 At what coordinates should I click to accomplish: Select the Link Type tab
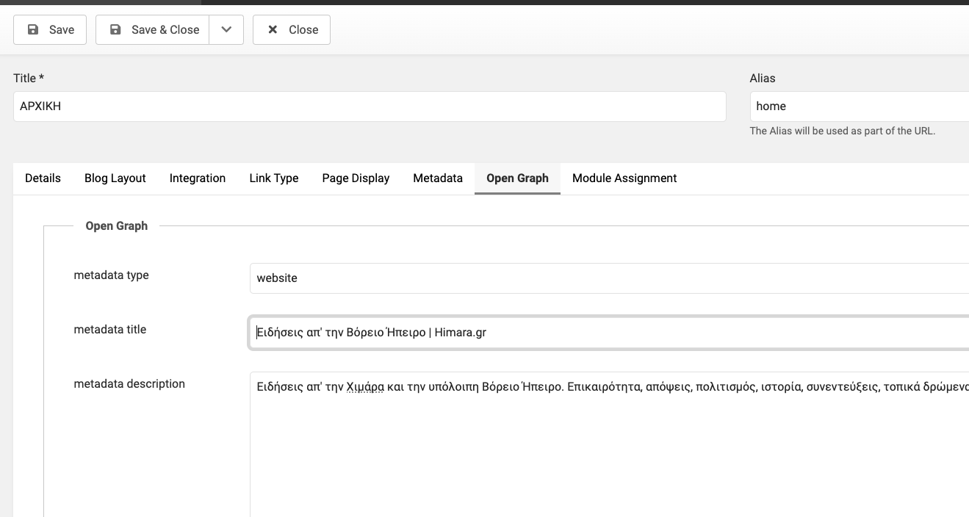273,178
